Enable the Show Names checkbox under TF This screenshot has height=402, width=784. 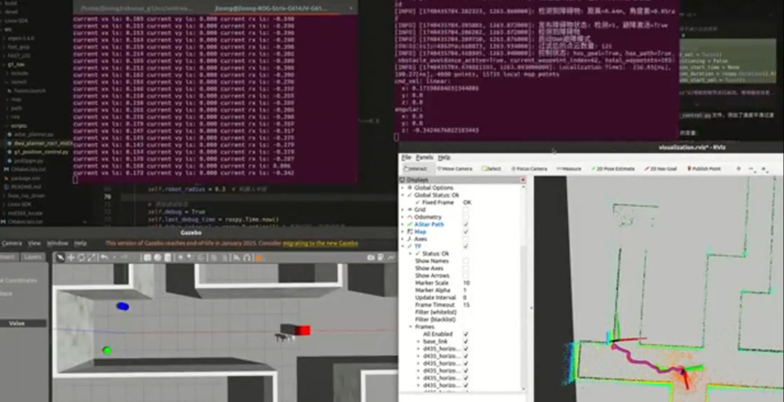click(x=466, y=261)
